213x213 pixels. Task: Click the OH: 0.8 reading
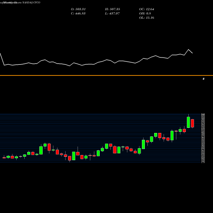coord(145,14)
